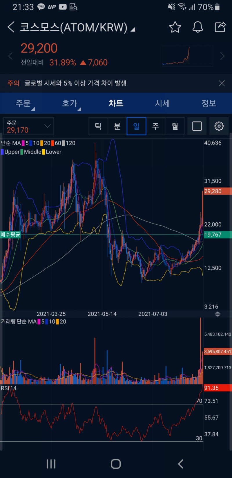
Task: Tap the Android home button
Action: [x=116, y=464]
